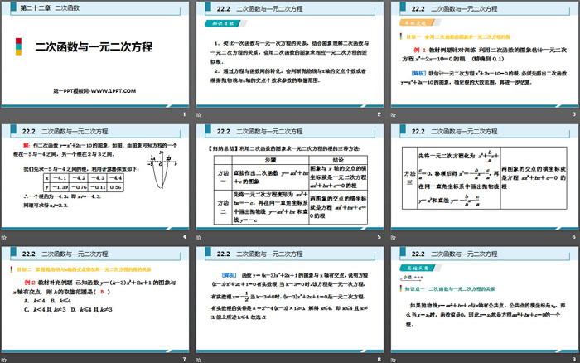The image size is (580, 363).
Task: Click the animation star icon under slide 2
Action: 199,114
